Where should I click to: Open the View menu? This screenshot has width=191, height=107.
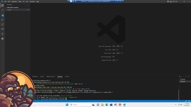[20, 1]
